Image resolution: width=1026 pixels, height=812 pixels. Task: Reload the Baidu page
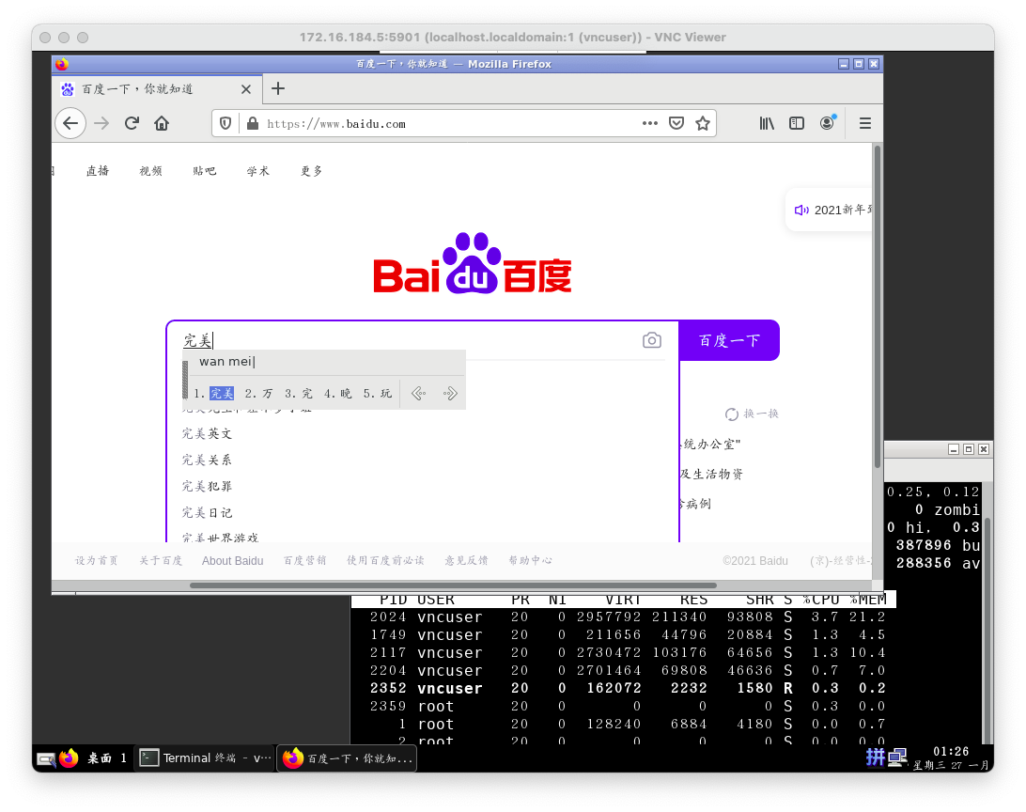[132, 124]
